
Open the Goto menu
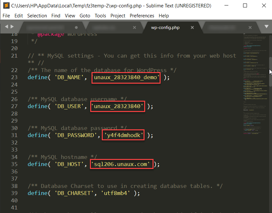point(85,16)
